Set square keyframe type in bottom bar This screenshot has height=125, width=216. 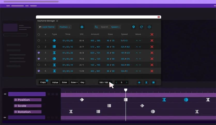tap(153, 82)
